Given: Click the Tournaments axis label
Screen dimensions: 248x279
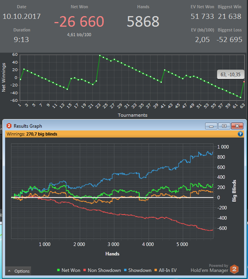Looking at the screenshot, I should (133, 115).
